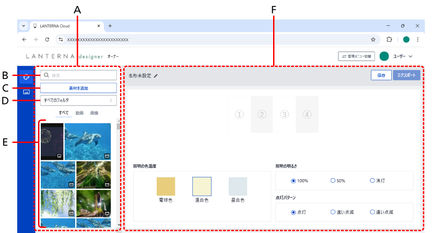Pick the 電球色 color temperature swatch

tap(165, 186)
